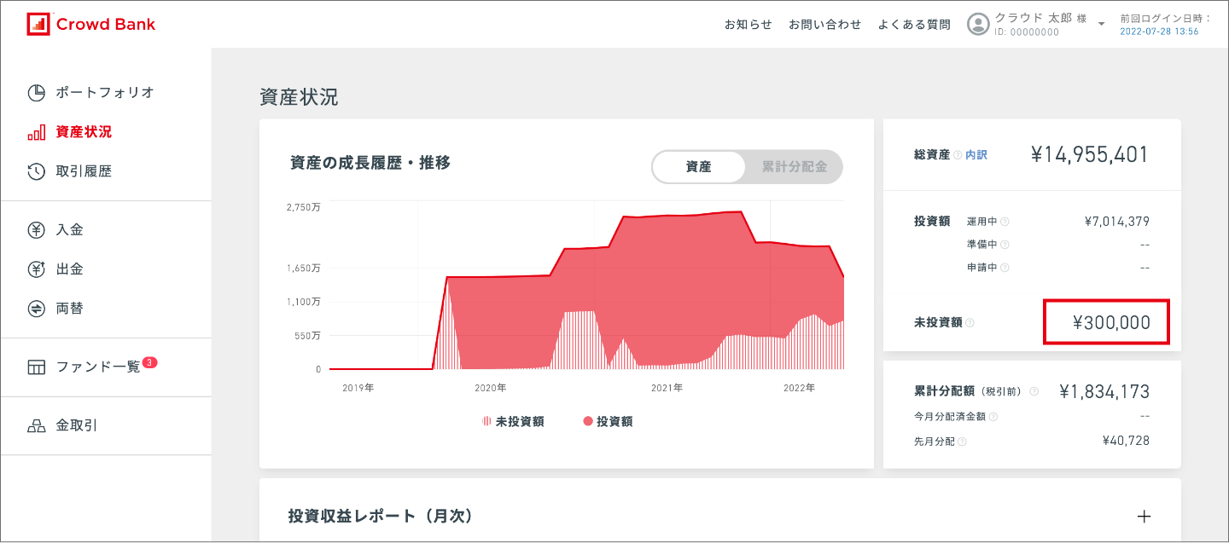Toggle 投資額 series in chart legend
This screenshot has width=1229, height=543.
pyautogui.click(x=608, y=421)
